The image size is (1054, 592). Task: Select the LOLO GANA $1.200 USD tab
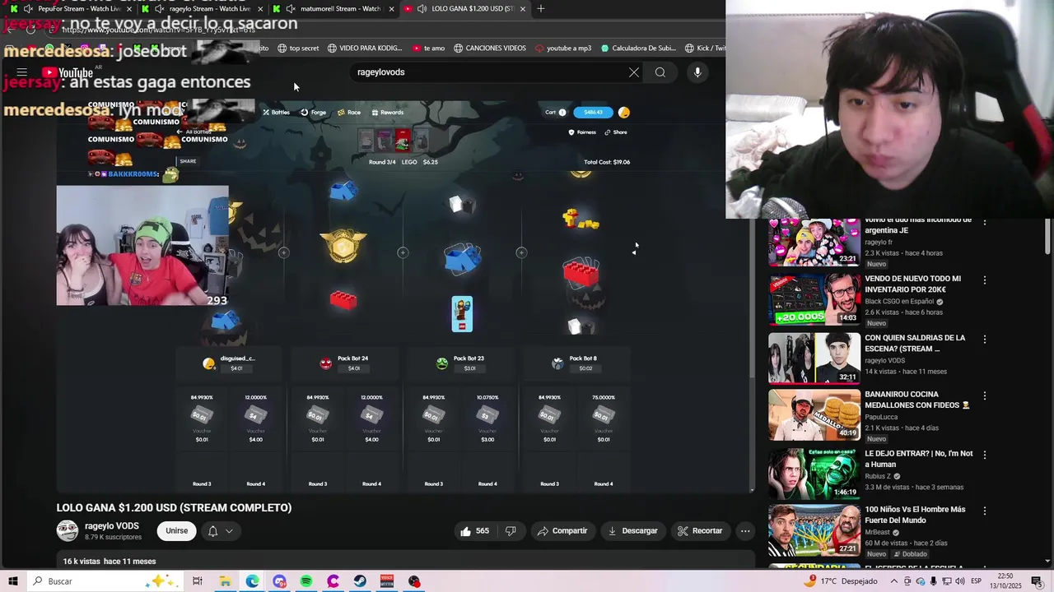464,8
